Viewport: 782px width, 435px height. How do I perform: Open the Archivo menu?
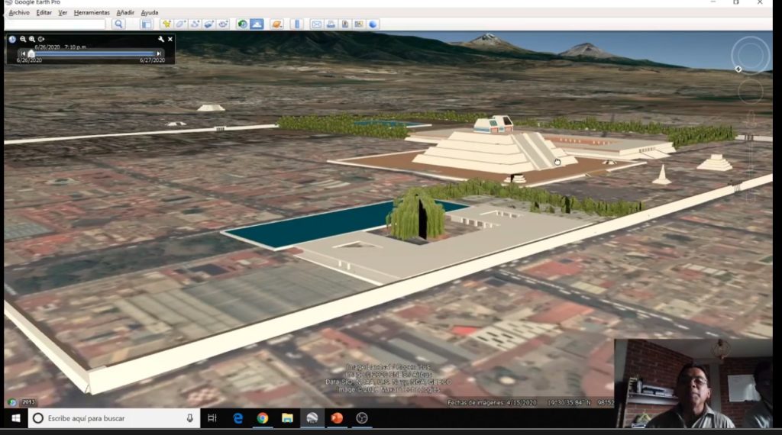[x=19, y=13]
